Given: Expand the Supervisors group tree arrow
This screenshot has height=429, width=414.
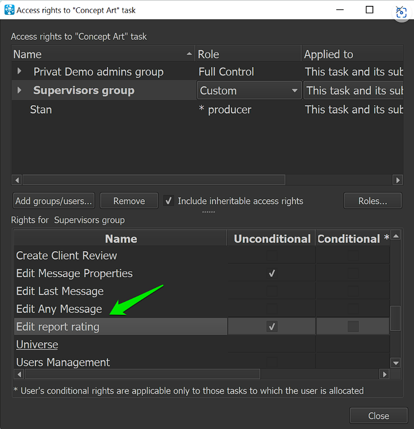Looking at the screenshot, I should coord(20,90).
